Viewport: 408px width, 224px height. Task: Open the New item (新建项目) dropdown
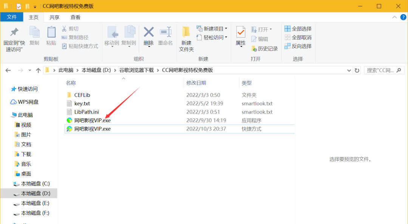[212, 29]
